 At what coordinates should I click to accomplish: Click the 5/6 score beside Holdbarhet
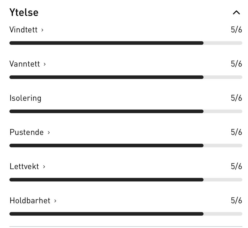236,201
